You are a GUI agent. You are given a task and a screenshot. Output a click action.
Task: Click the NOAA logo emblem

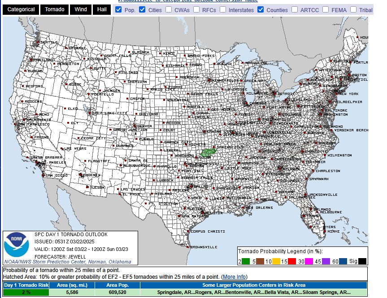17,245
